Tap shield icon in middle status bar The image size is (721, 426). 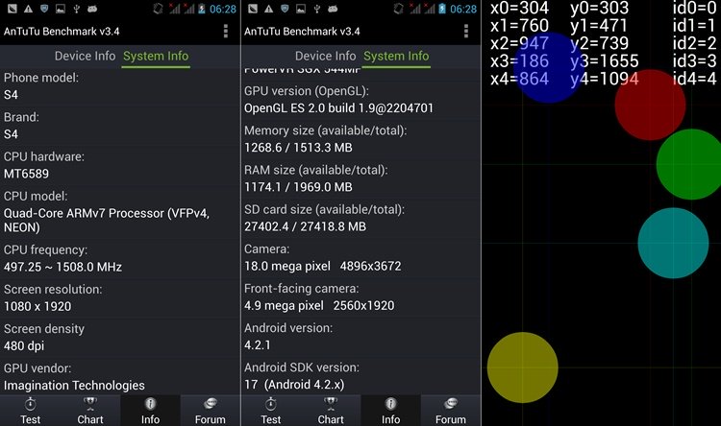(286, 9)
